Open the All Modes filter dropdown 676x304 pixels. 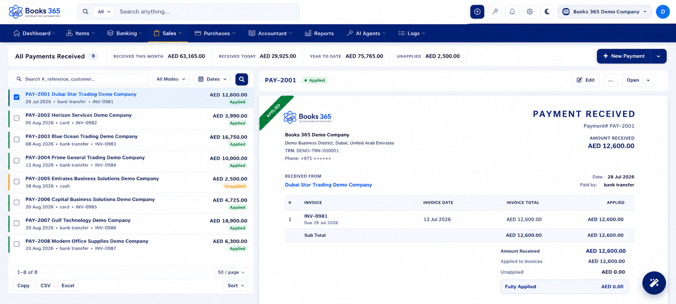(171, 79)
